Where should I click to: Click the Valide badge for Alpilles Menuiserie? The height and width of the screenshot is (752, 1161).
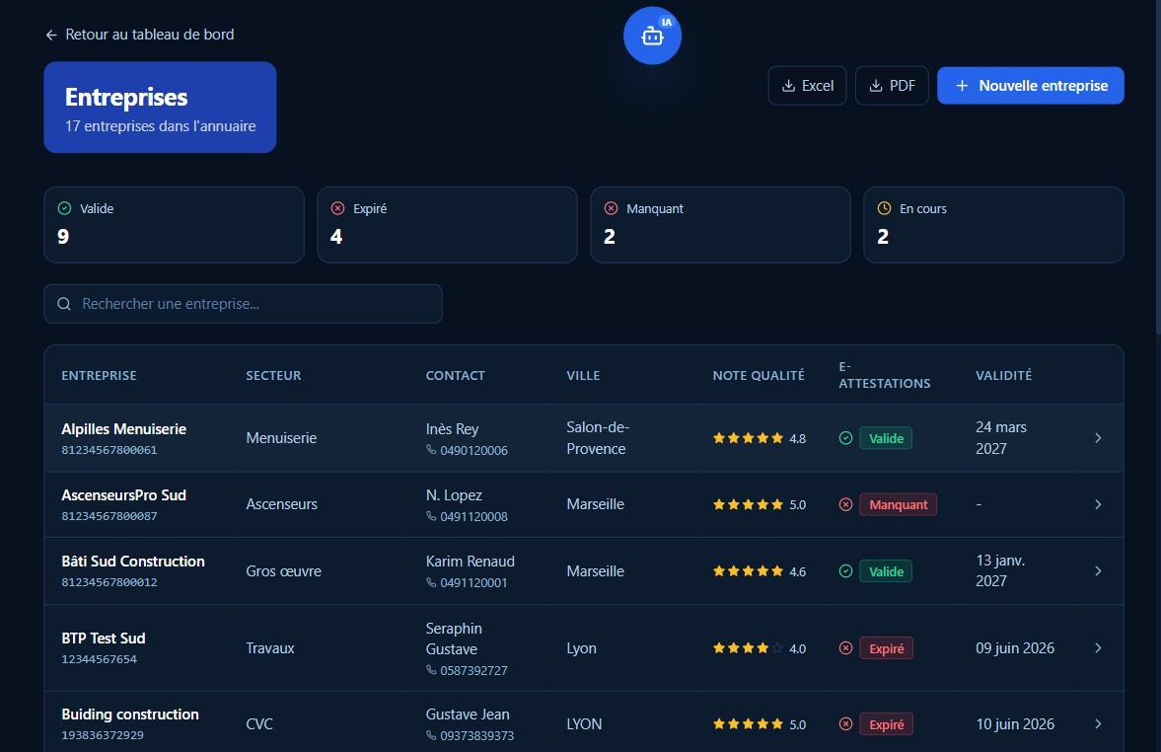click(886, 438)
